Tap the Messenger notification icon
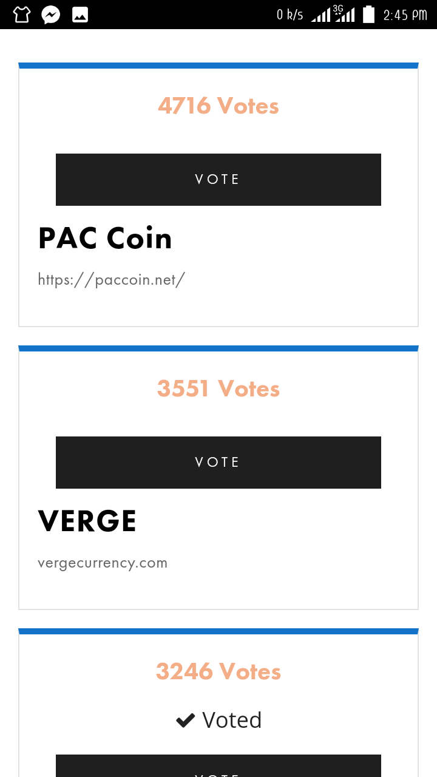Image resolution: width=437 pixels, height=777 pixels. click(x=51, y=15)
